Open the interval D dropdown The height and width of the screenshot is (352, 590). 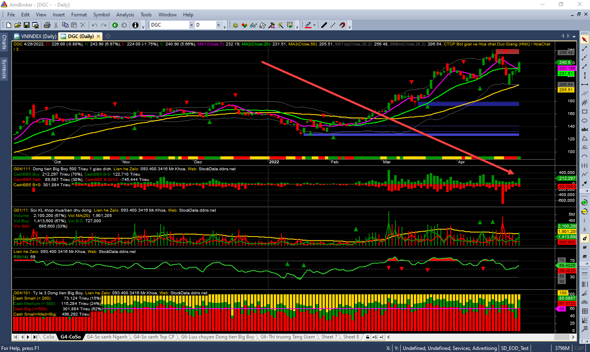(218, 25)
